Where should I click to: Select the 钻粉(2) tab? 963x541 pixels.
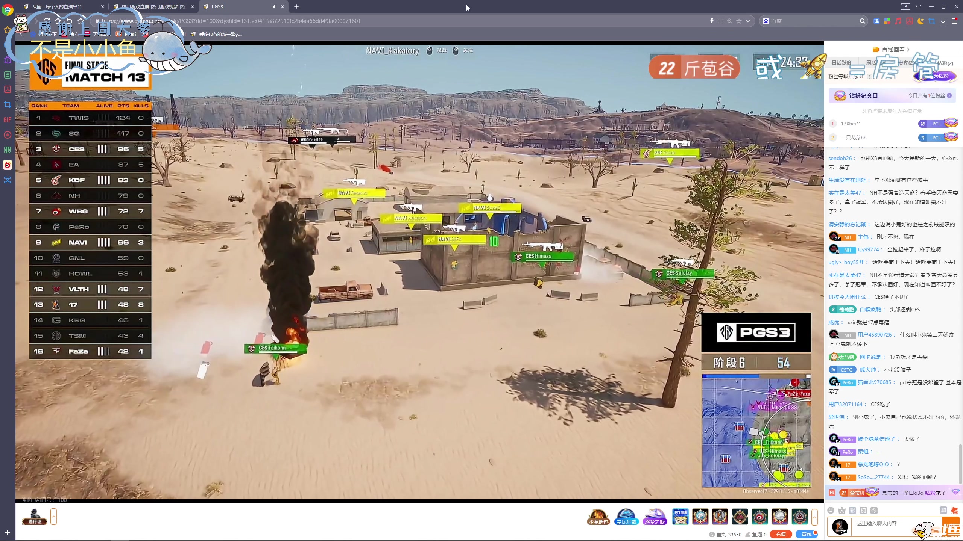[x=945, y=63]
